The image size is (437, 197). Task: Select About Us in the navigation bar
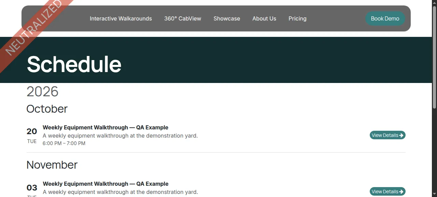[264, 18]
